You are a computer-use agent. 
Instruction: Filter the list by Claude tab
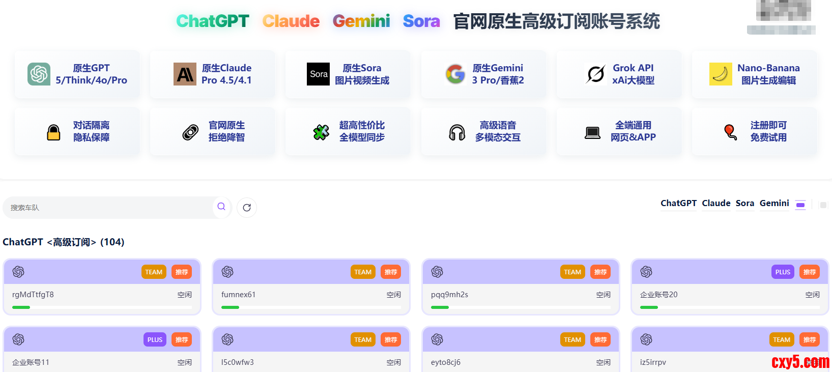[x=716, y=204]
